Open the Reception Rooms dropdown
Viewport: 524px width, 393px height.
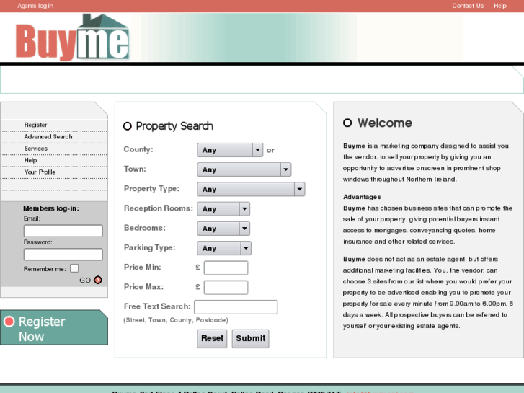[223, 209]
